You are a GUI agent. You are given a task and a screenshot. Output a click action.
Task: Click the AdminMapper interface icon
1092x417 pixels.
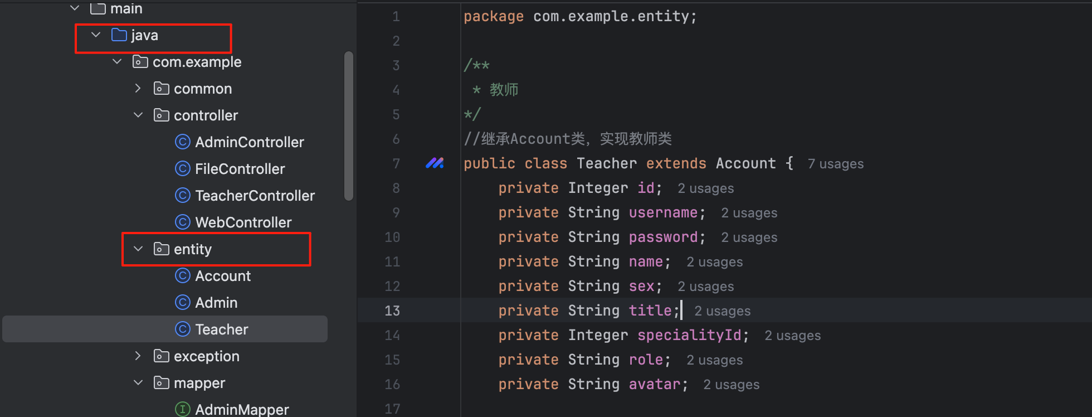coord(182,410)
